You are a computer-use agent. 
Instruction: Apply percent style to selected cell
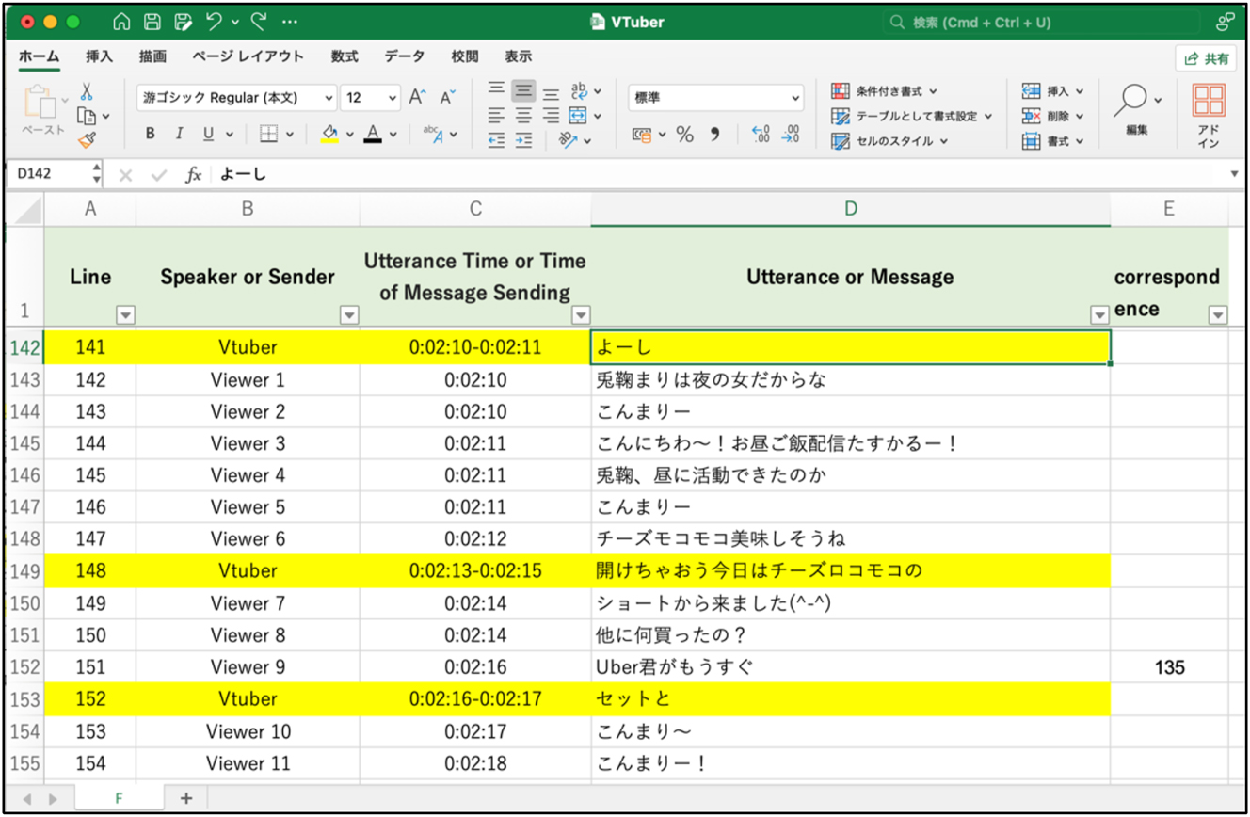pyautogui.click(x=685, y=134)
